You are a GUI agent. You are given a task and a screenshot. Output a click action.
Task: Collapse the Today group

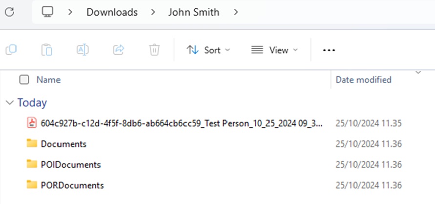point(9,103)
